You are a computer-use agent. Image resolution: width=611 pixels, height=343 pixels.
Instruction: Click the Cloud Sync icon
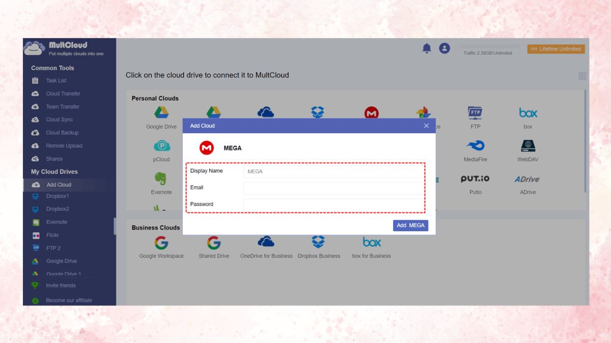point(35,119)
